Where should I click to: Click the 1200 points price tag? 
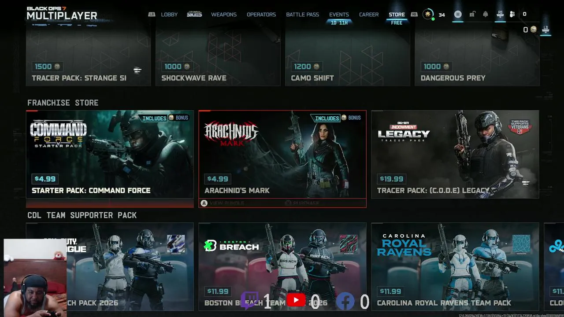[306, 66]
